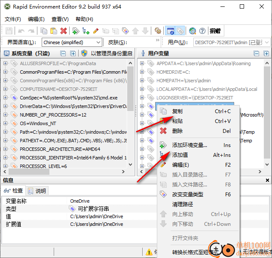Click the Redo toolbar icon
Image resolution: width=272 pixels, height=258 pixels.
coord(31,31)
